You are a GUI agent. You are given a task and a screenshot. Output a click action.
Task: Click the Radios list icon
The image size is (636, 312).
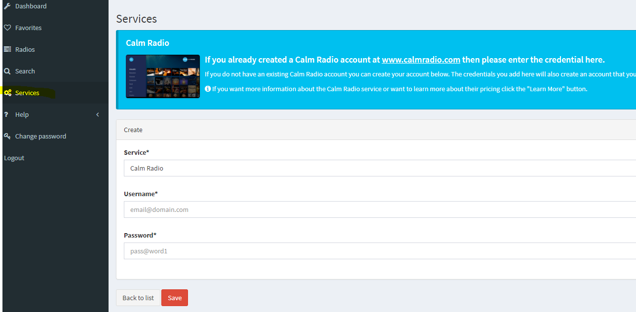coord(7,49)
